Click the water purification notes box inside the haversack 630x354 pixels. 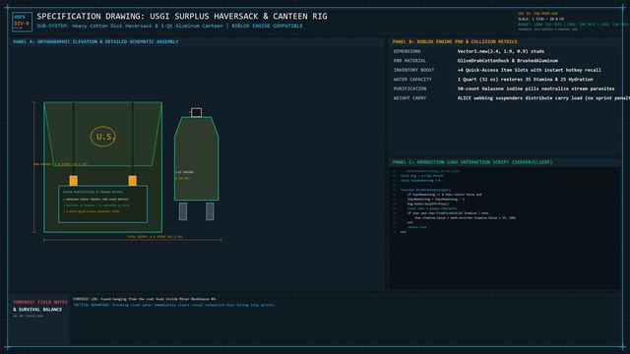pos(102,205)
